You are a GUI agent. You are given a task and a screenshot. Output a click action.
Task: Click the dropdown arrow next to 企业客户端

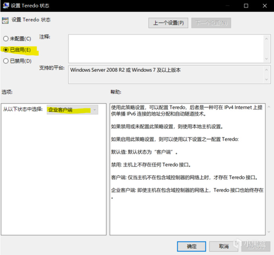[94, 110]
